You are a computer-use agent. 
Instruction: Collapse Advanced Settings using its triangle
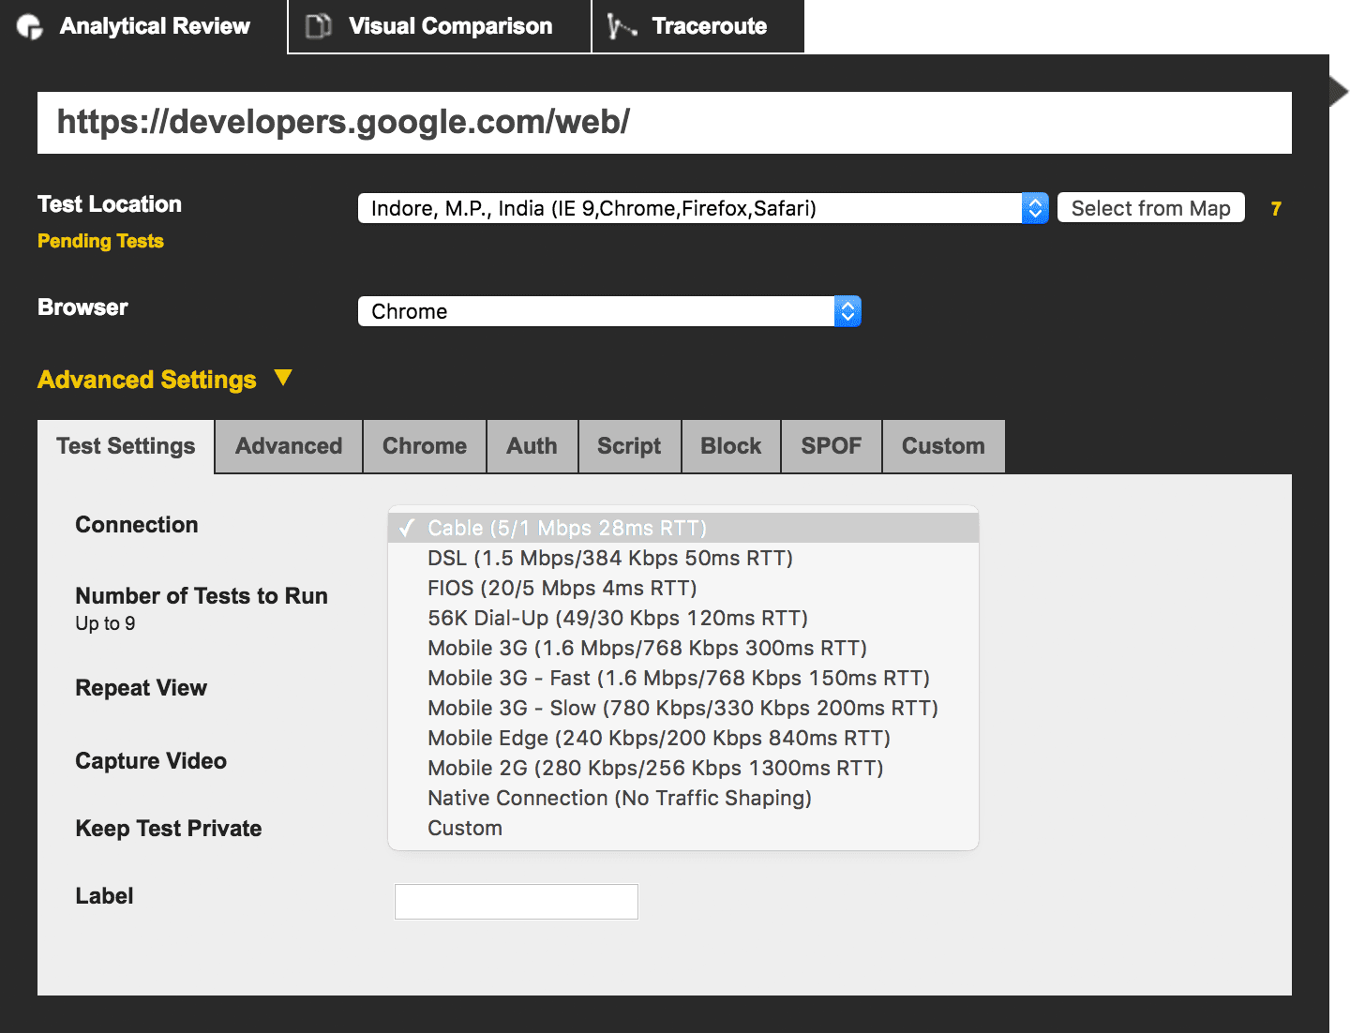[284, 378]
